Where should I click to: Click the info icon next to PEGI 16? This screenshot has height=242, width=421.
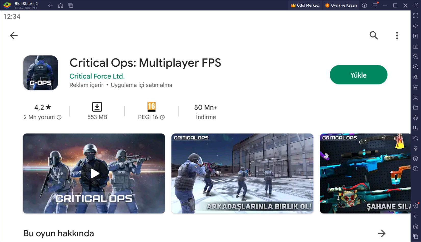tap(162, 117)
